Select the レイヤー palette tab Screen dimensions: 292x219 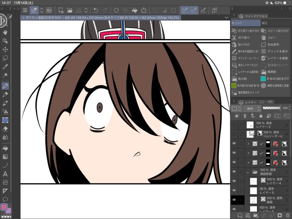pyautogui.click(x=248, y=102)
